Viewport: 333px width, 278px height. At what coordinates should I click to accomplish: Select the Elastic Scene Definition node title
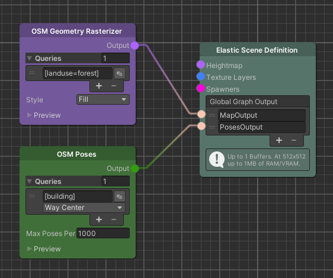[x=257, y=50]
